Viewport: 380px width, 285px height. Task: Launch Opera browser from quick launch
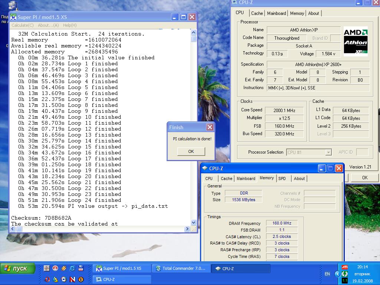pyautogui.click(x=47, y=279)
